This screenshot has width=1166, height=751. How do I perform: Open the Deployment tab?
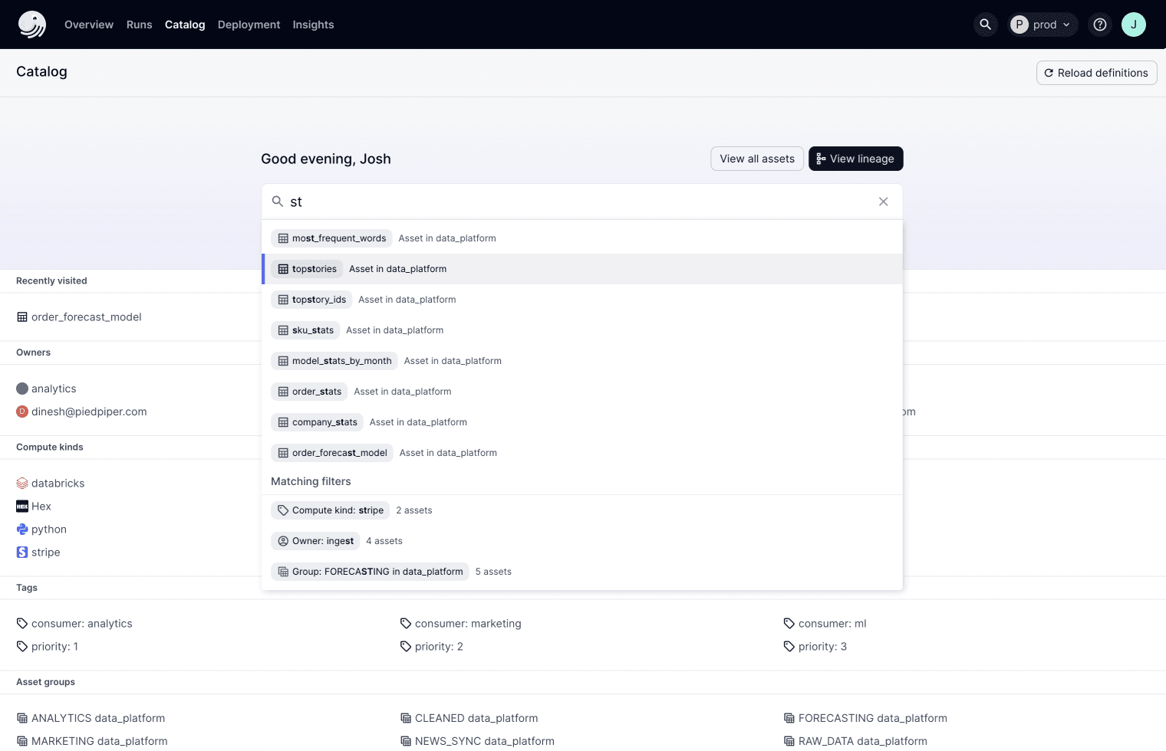tap(249, 25)
